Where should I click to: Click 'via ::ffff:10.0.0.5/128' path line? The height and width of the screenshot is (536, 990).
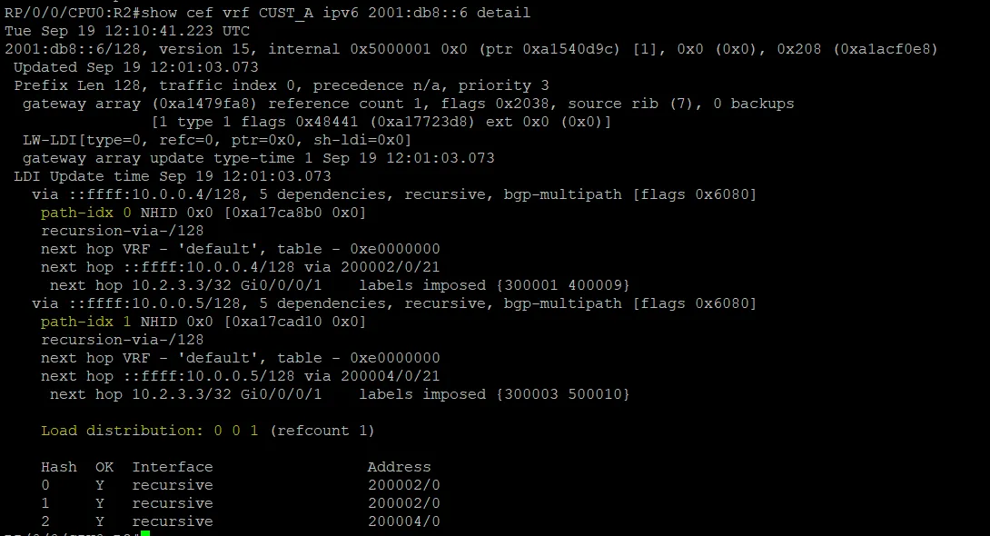394,303
